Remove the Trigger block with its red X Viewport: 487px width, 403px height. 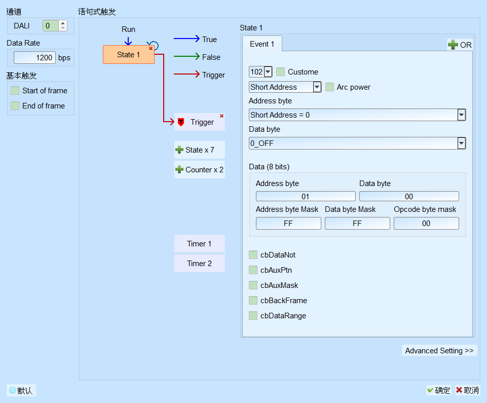[x=222, y=116]
